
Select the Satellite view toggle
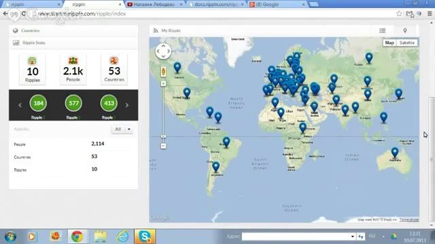[406, 43]
